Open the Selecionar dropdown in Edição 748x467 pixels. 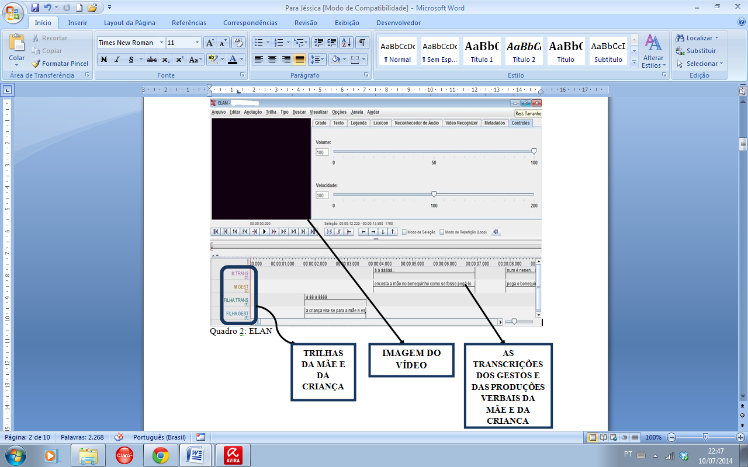tap(700, 64)
